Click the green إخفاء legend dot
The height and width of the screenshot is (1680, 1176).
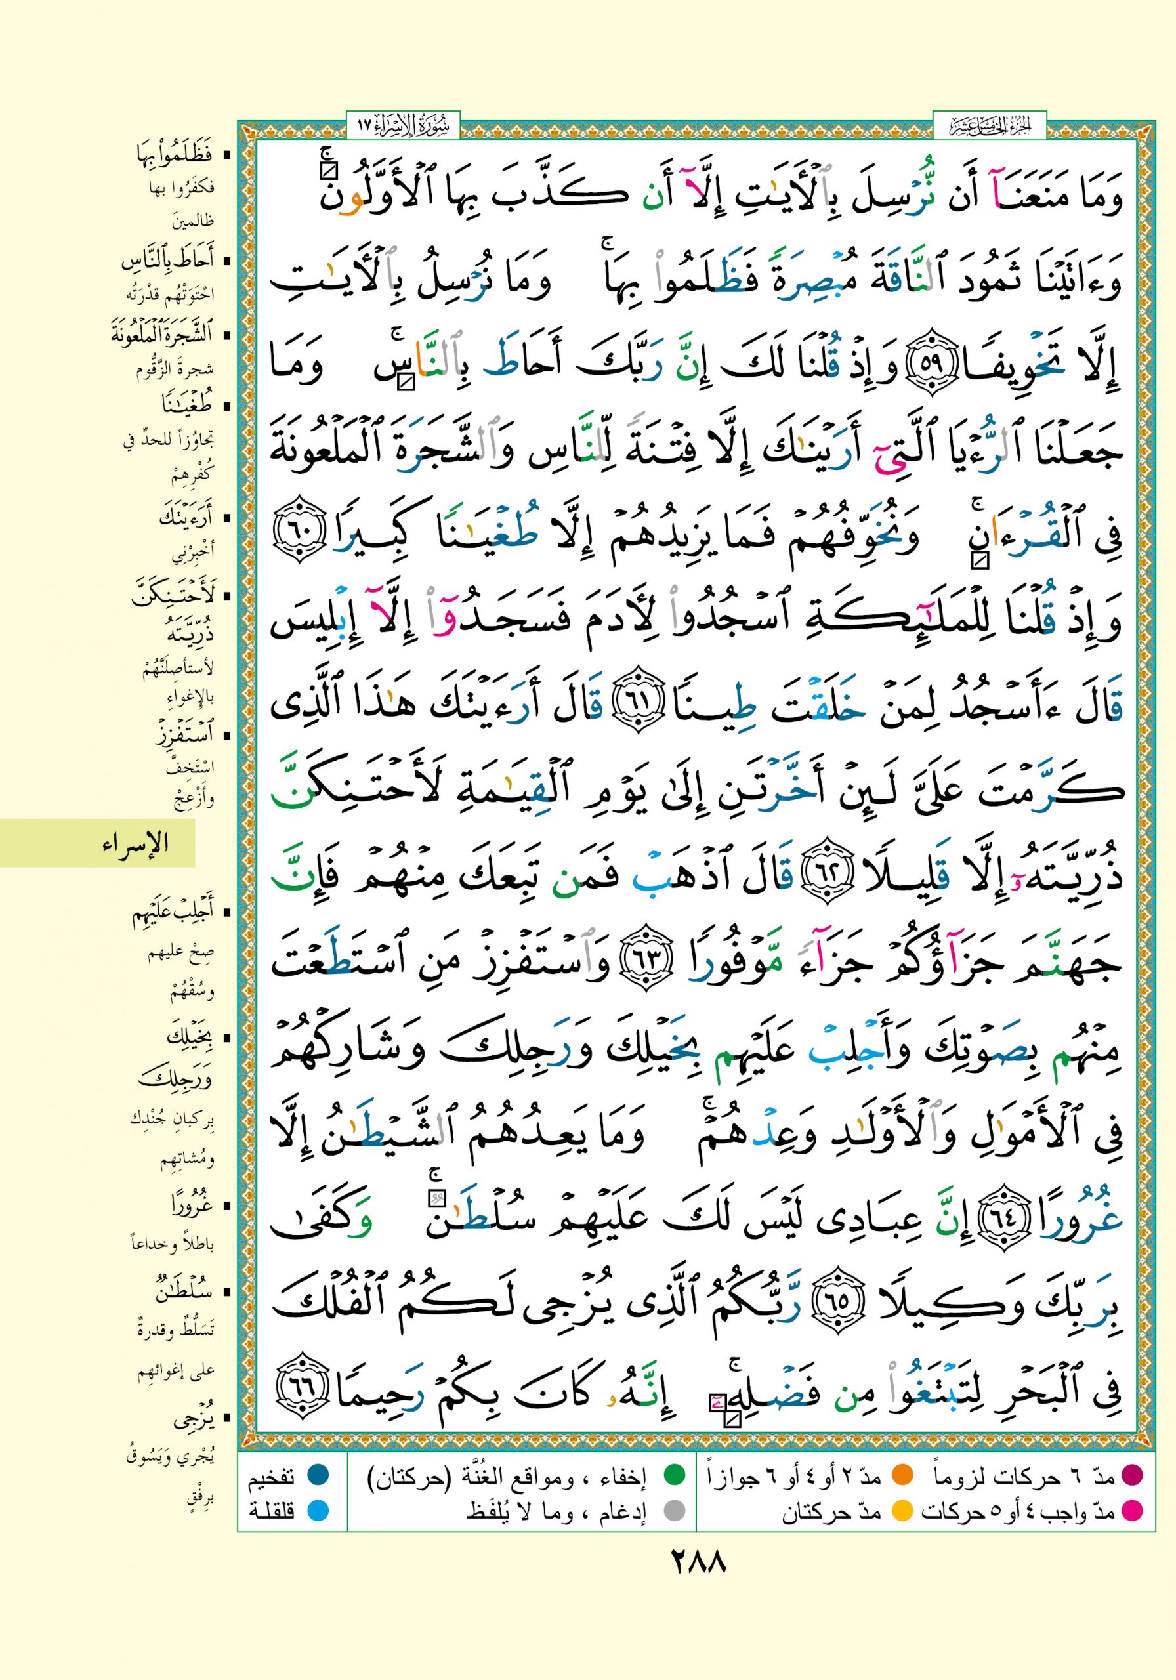pos(673,1476)
